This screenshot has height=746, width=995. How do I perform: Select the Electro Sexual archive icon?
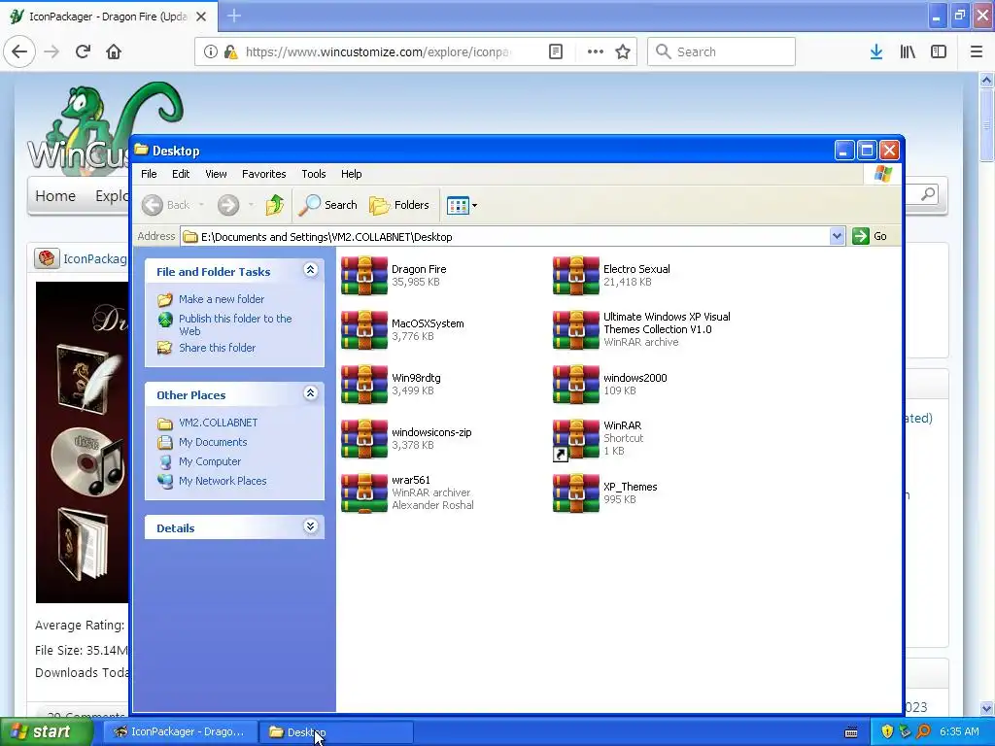[x=575, y=276]
